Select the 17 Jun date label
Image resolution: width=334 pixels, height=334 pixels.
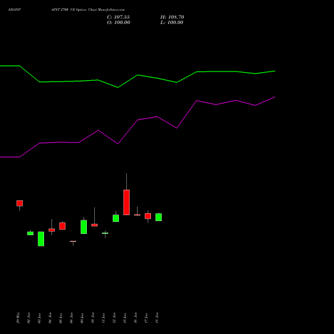[146, 318]
